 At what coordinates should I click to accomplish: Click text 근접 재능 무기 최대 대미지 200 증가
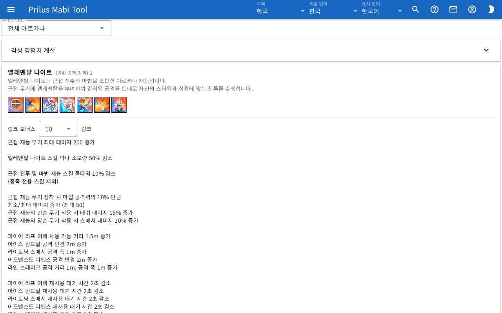[51, 142]
